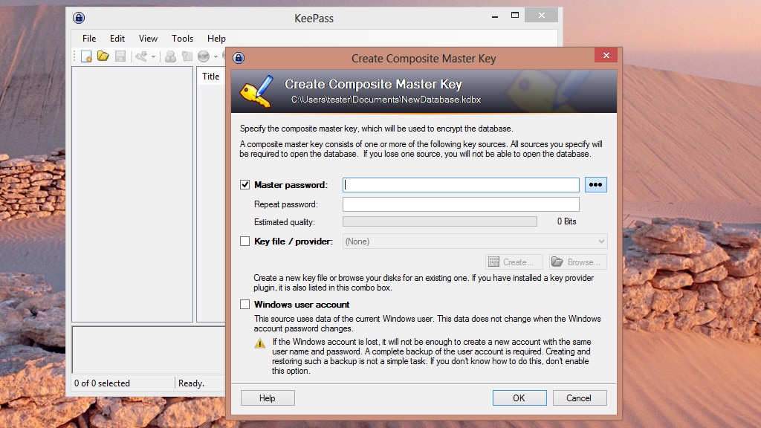Uncheck the Master password checkbox
This screenshot has width=761, height=428.
(245, 184)
